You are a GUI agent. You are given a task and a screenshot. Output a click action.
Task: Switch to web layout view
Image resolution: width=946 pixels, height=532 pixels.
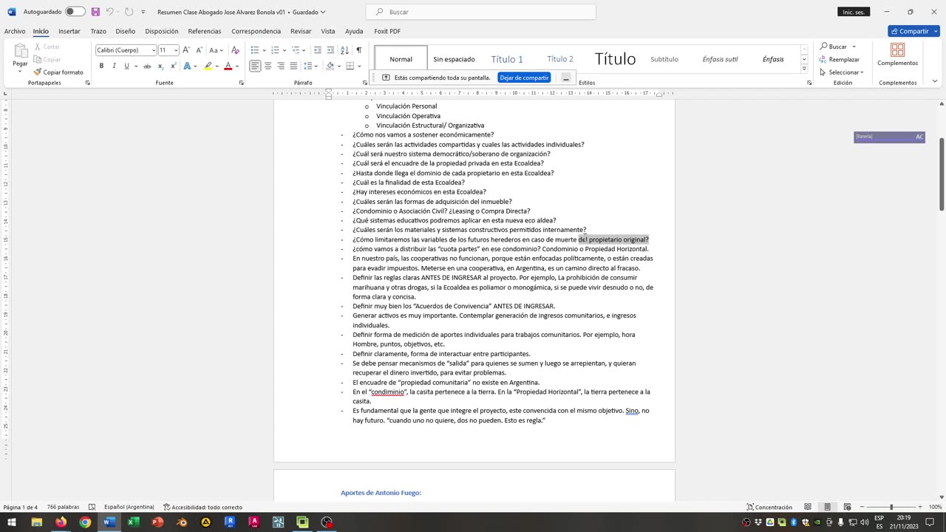pyautogui.click(x=847, y=507)
